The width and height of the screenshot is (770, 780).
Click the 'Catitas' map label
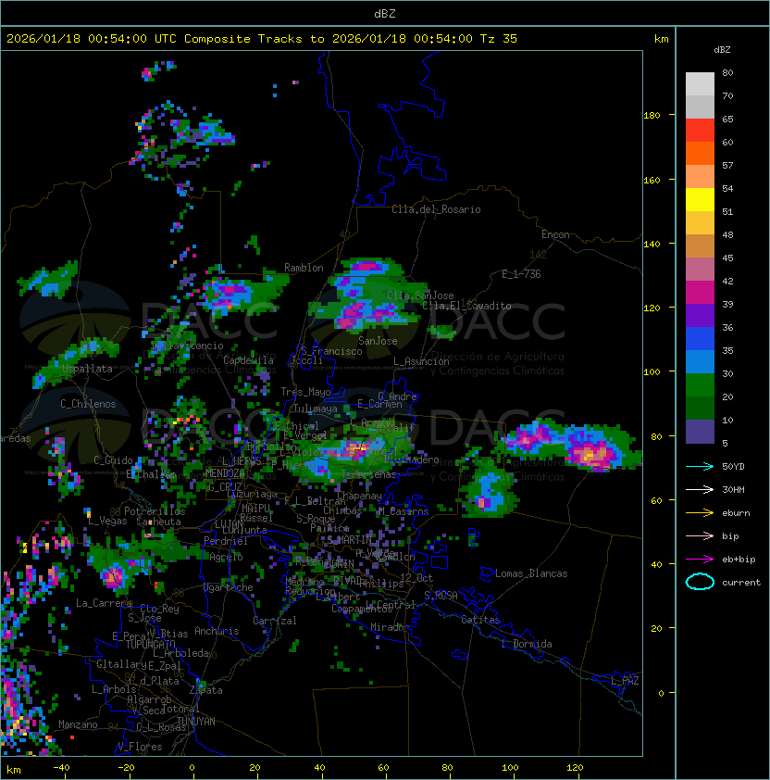point(480,620)
